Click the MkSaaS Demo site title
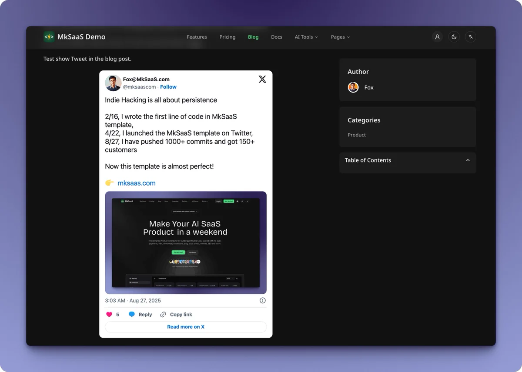The image size is (522, 372). (81, 37)
